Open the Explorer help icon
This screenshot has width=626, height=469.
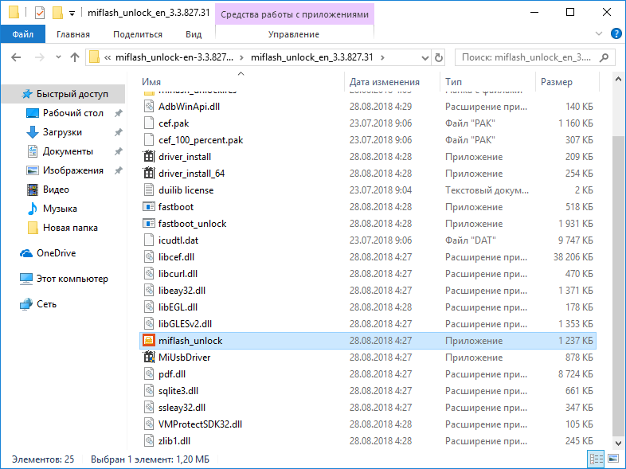point(616,34)
